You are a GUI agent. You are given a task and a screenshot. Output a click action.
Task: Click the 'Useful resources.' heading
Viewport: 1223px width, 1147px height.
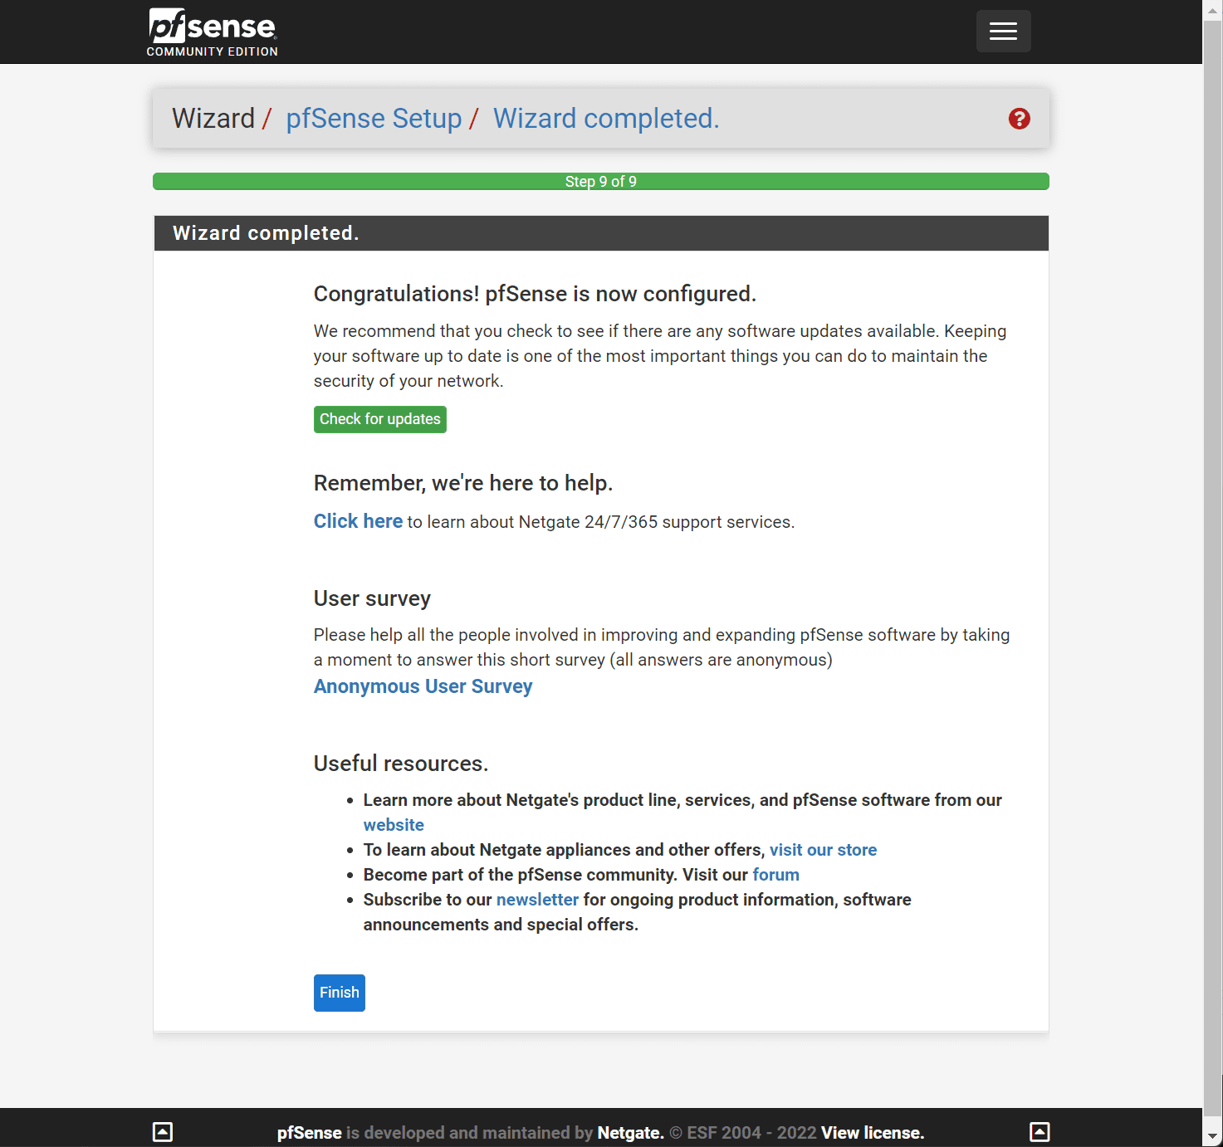(x=401, y=764)
